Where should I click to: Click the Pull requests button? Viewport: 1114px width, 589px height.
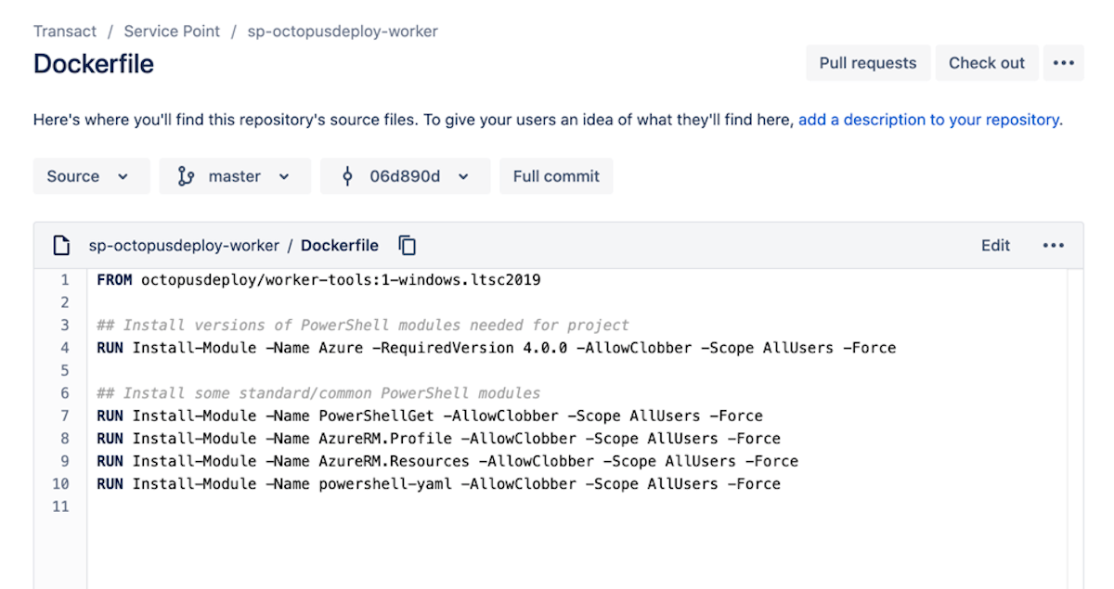point(867,62)
